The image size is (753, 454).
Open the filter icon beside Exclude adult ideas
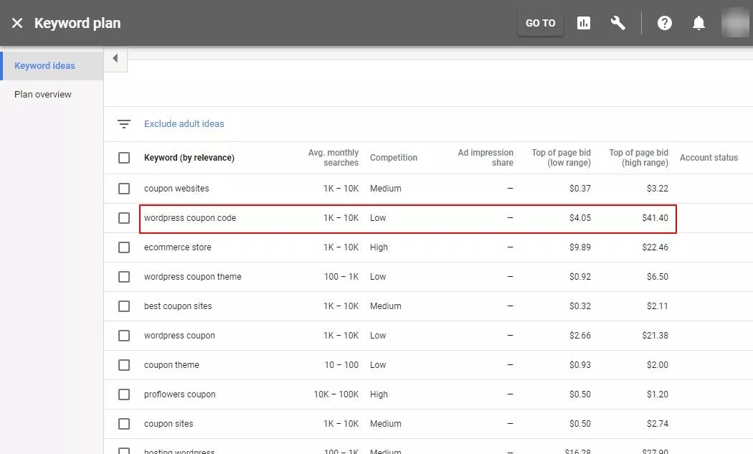click(x=124, y=124)
